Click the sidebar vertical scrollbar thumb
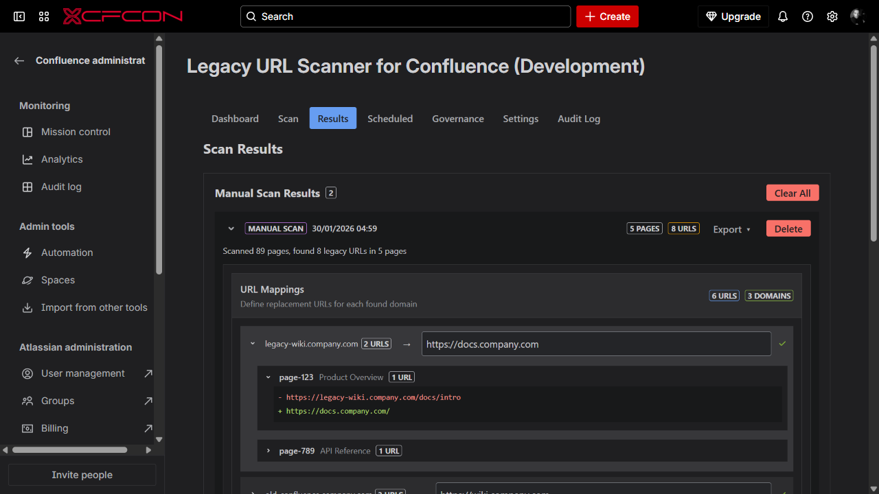Viewport: 879px width, 494px height. pos(159,159)
